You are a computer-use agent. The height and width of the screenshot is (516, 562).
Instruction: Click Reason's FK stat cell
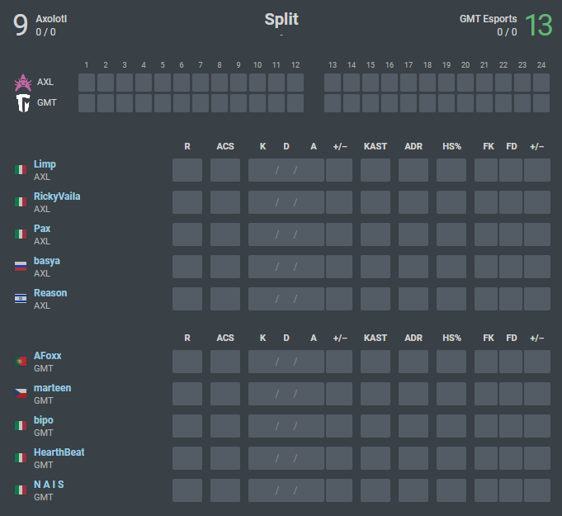point(486,299)
